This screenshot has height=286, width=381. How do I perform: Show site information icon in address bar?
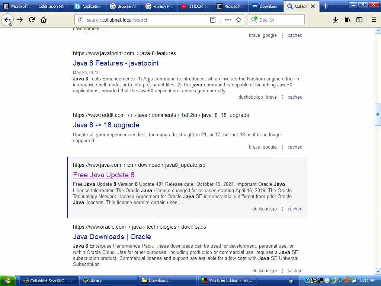pyautogui.click(x=81, y=20)
